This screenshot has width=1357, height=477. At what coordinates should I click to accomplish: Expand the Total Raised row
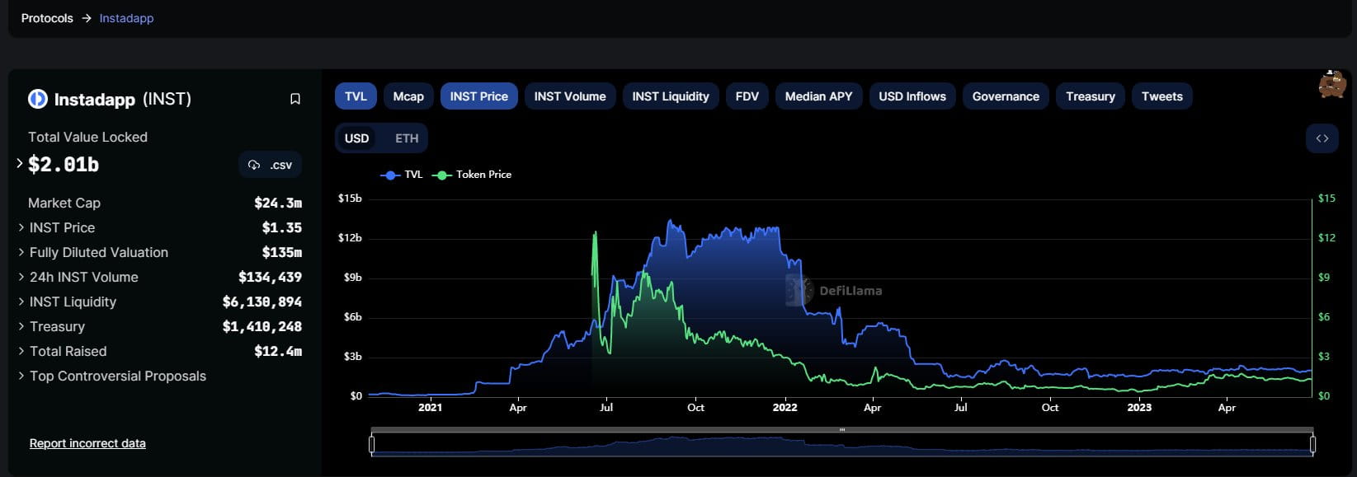click(21, 351)
